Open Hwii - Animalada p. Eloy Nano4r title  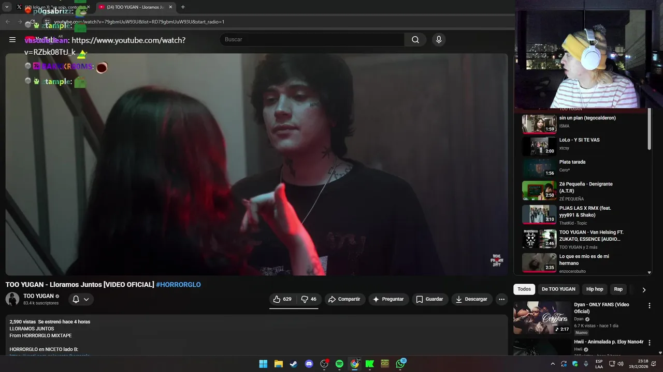tap(609, 342)
